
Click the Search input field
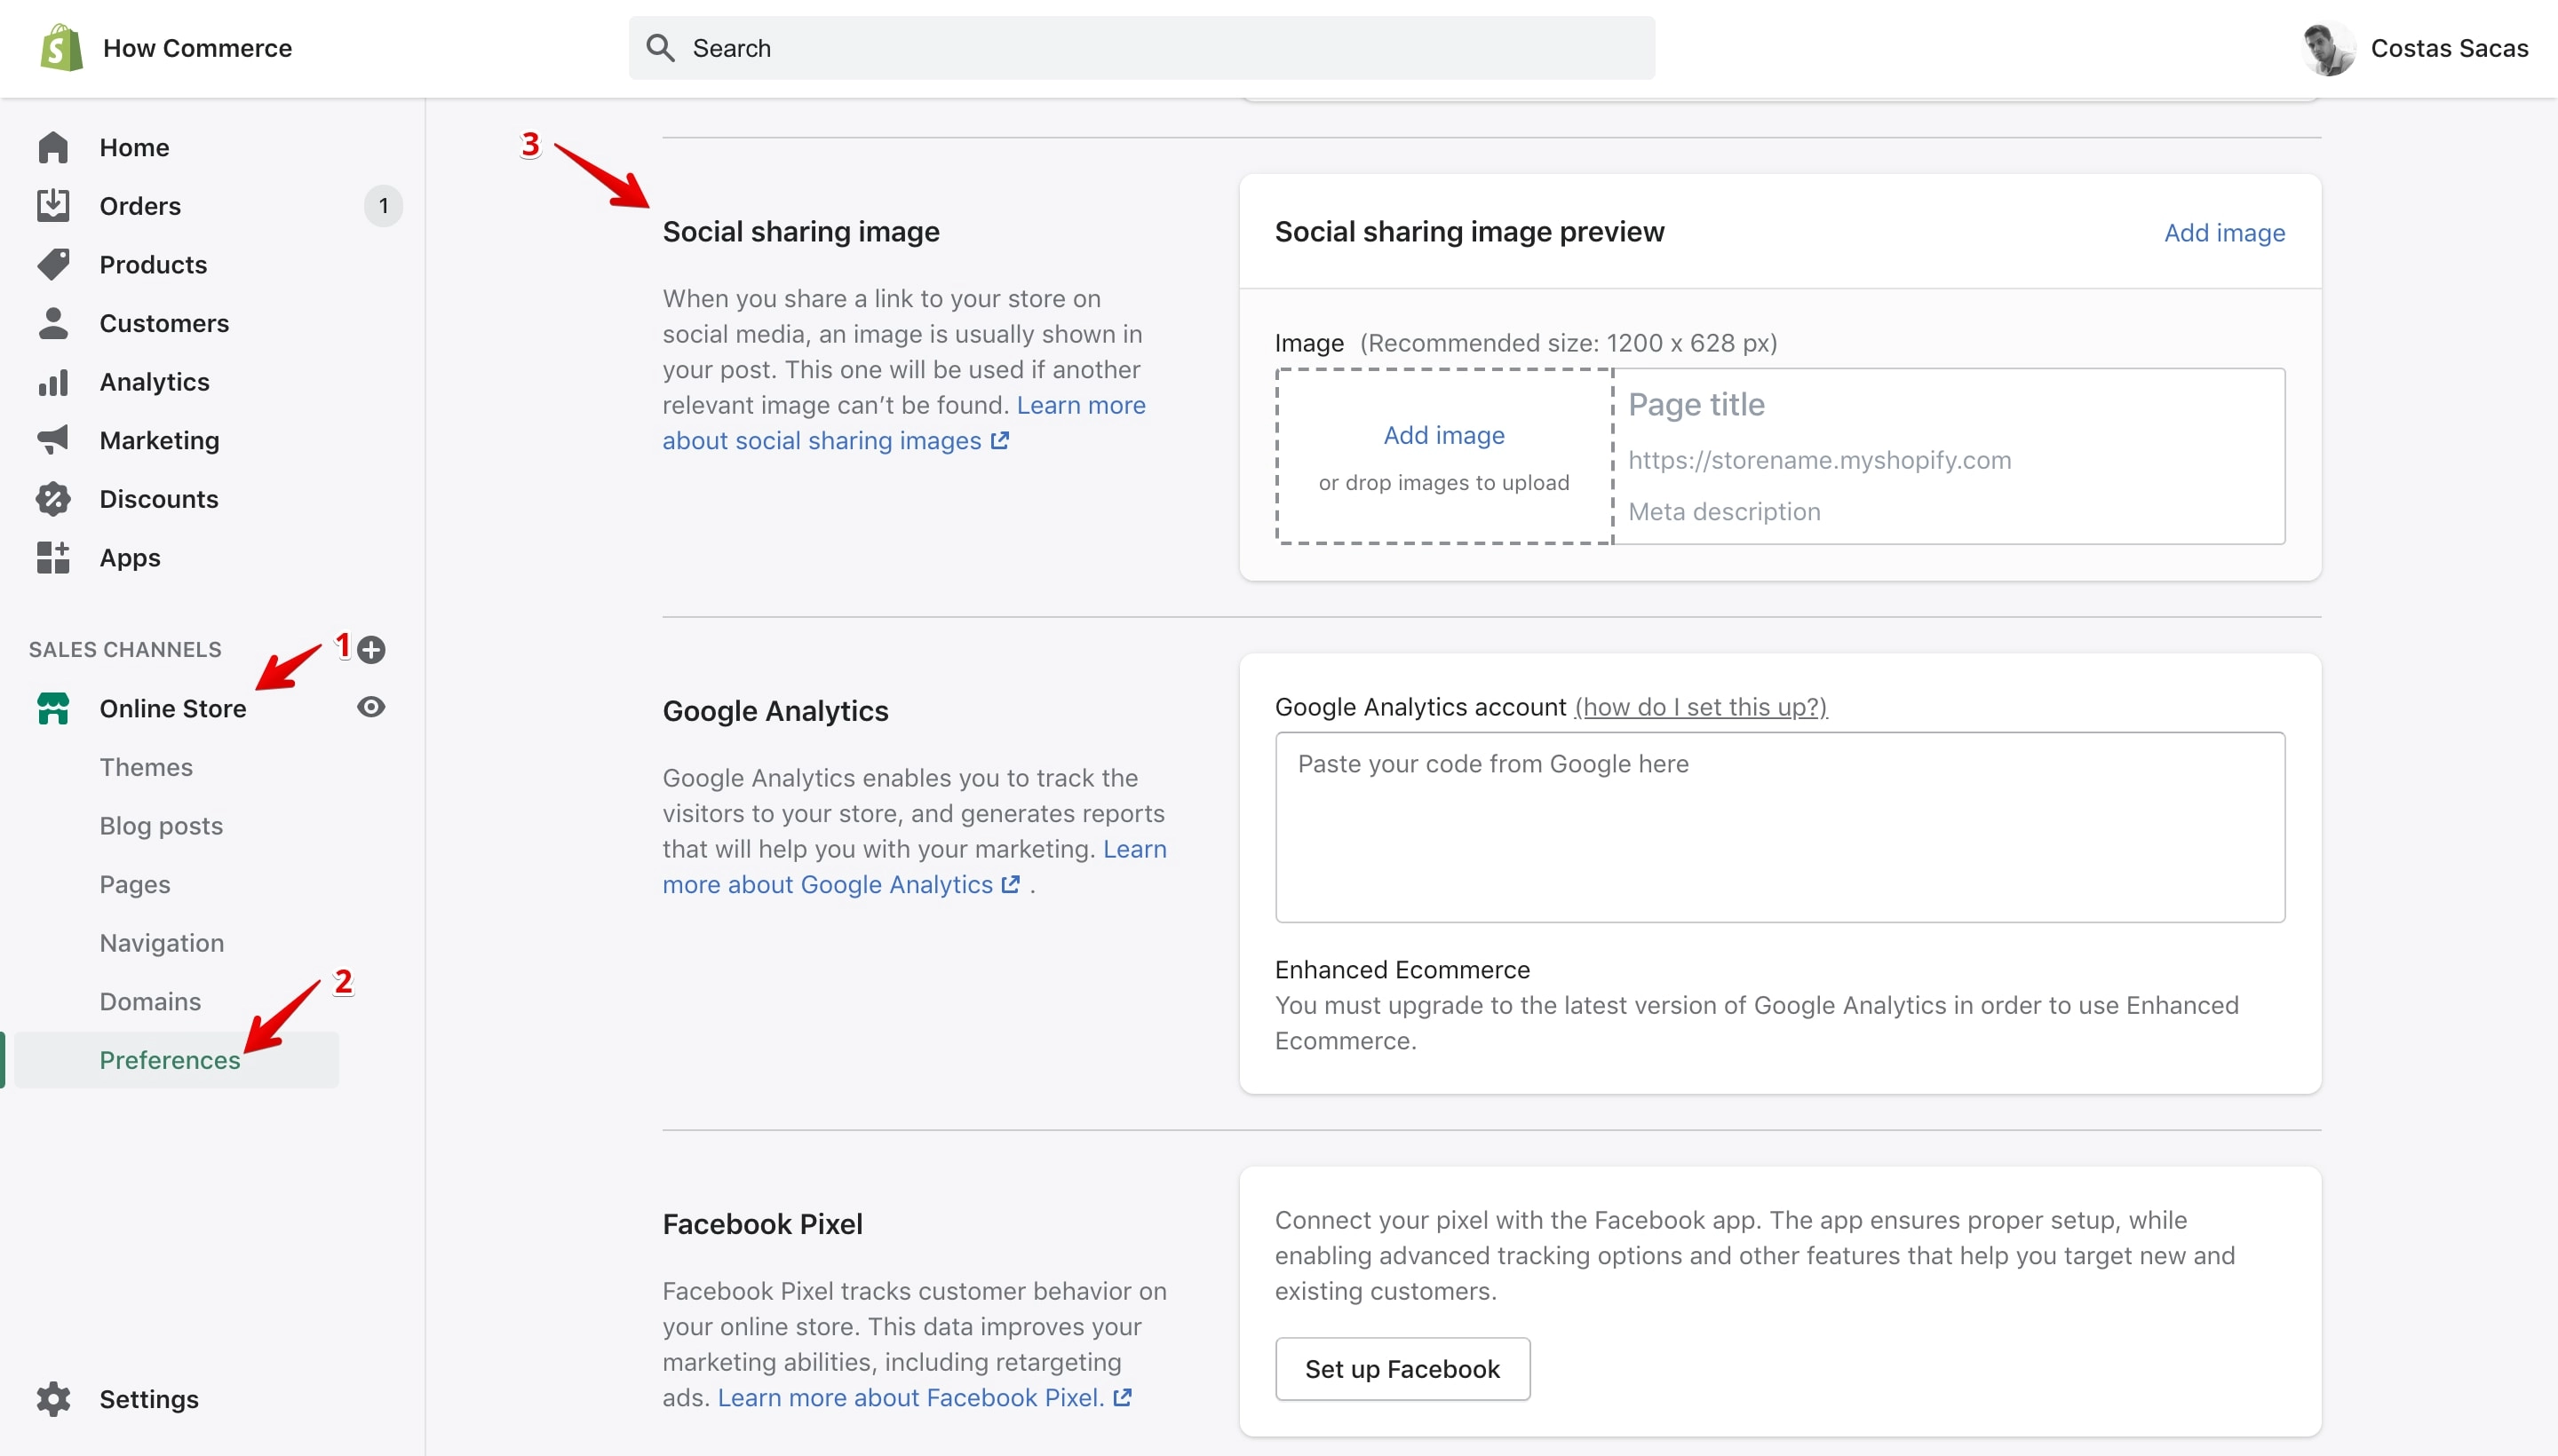click(1141, 48)
